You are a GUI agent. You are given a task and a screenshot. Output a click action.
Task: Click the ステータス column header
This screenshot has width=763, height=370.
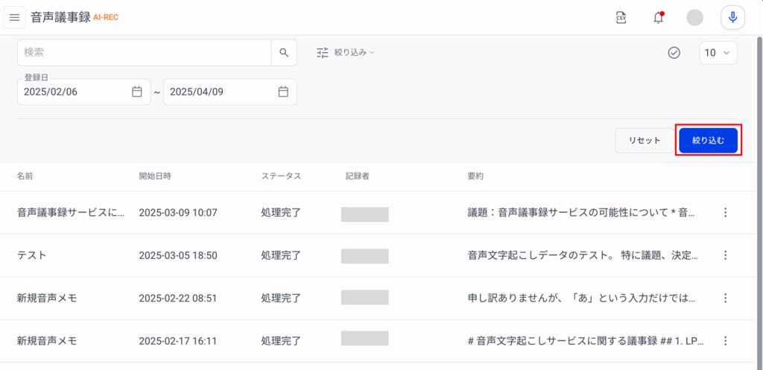point(281,176)
